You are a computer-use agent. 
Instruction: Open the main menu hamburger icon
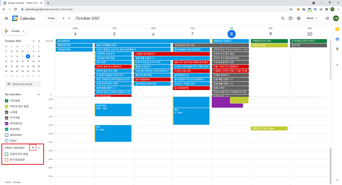pos(6,18)
